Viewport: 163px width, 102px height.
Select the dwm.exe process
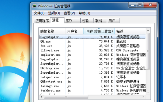point(92,46)
